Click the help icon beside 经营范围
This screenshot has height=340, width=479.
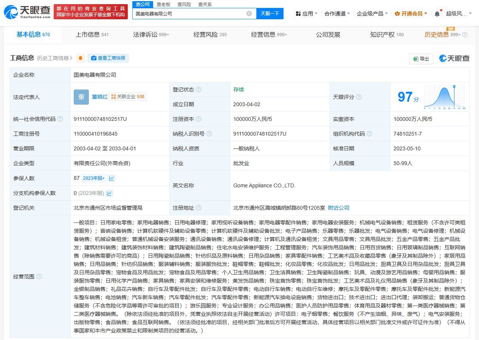point(39,277)
